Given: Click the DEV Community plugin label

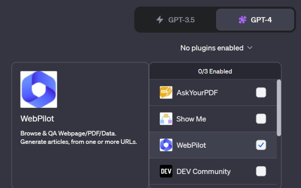Looking at the screenshot, I should pos(203,171).
